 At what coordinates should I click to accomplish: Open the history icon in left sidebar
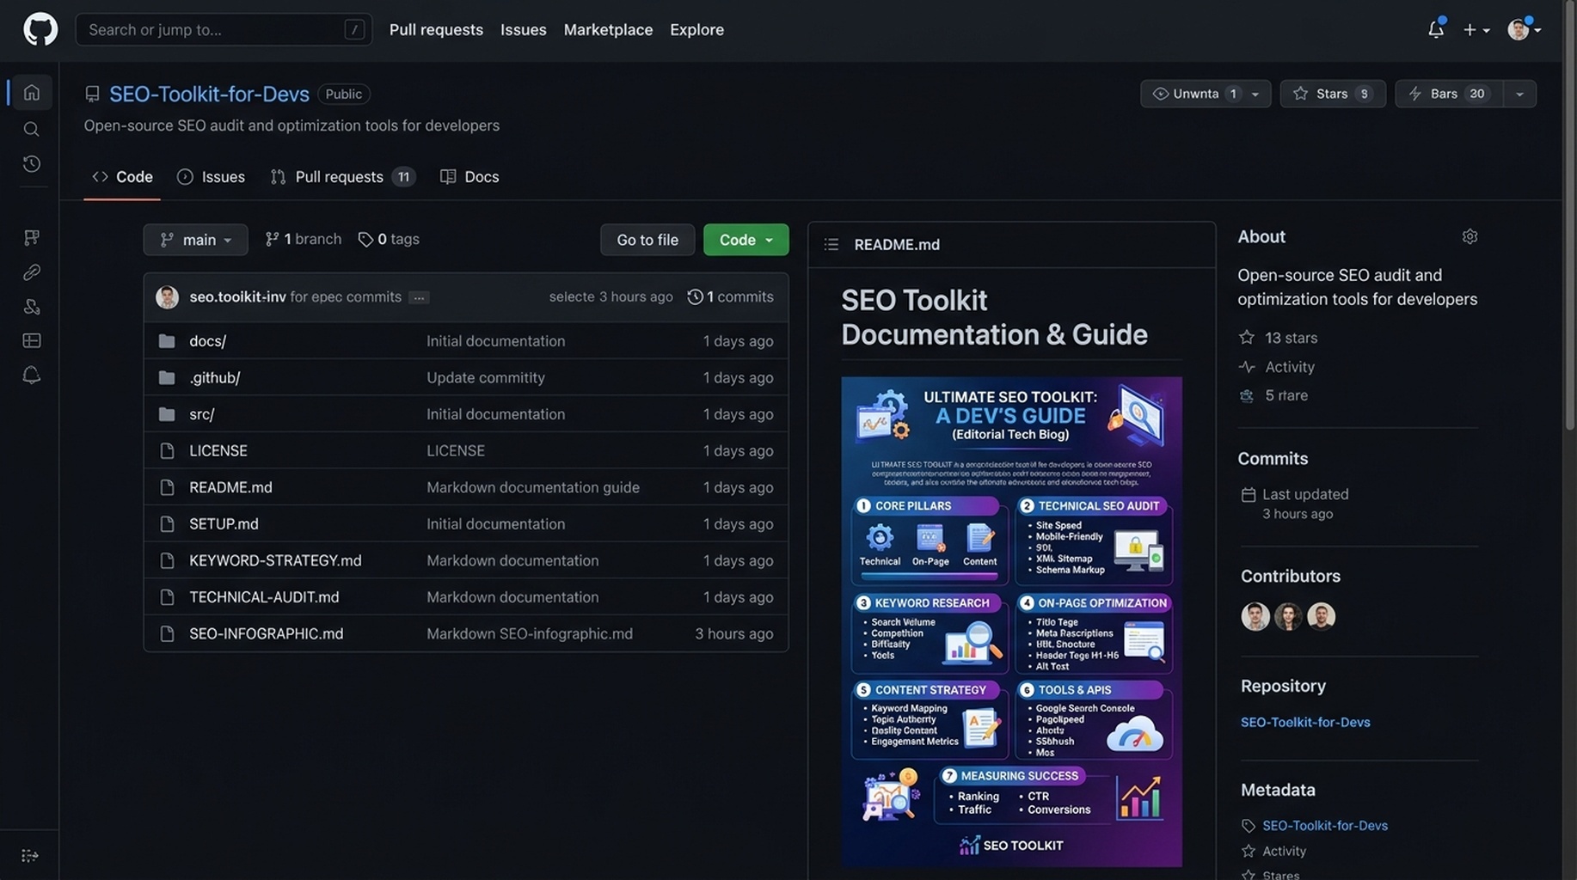[32, 163]
